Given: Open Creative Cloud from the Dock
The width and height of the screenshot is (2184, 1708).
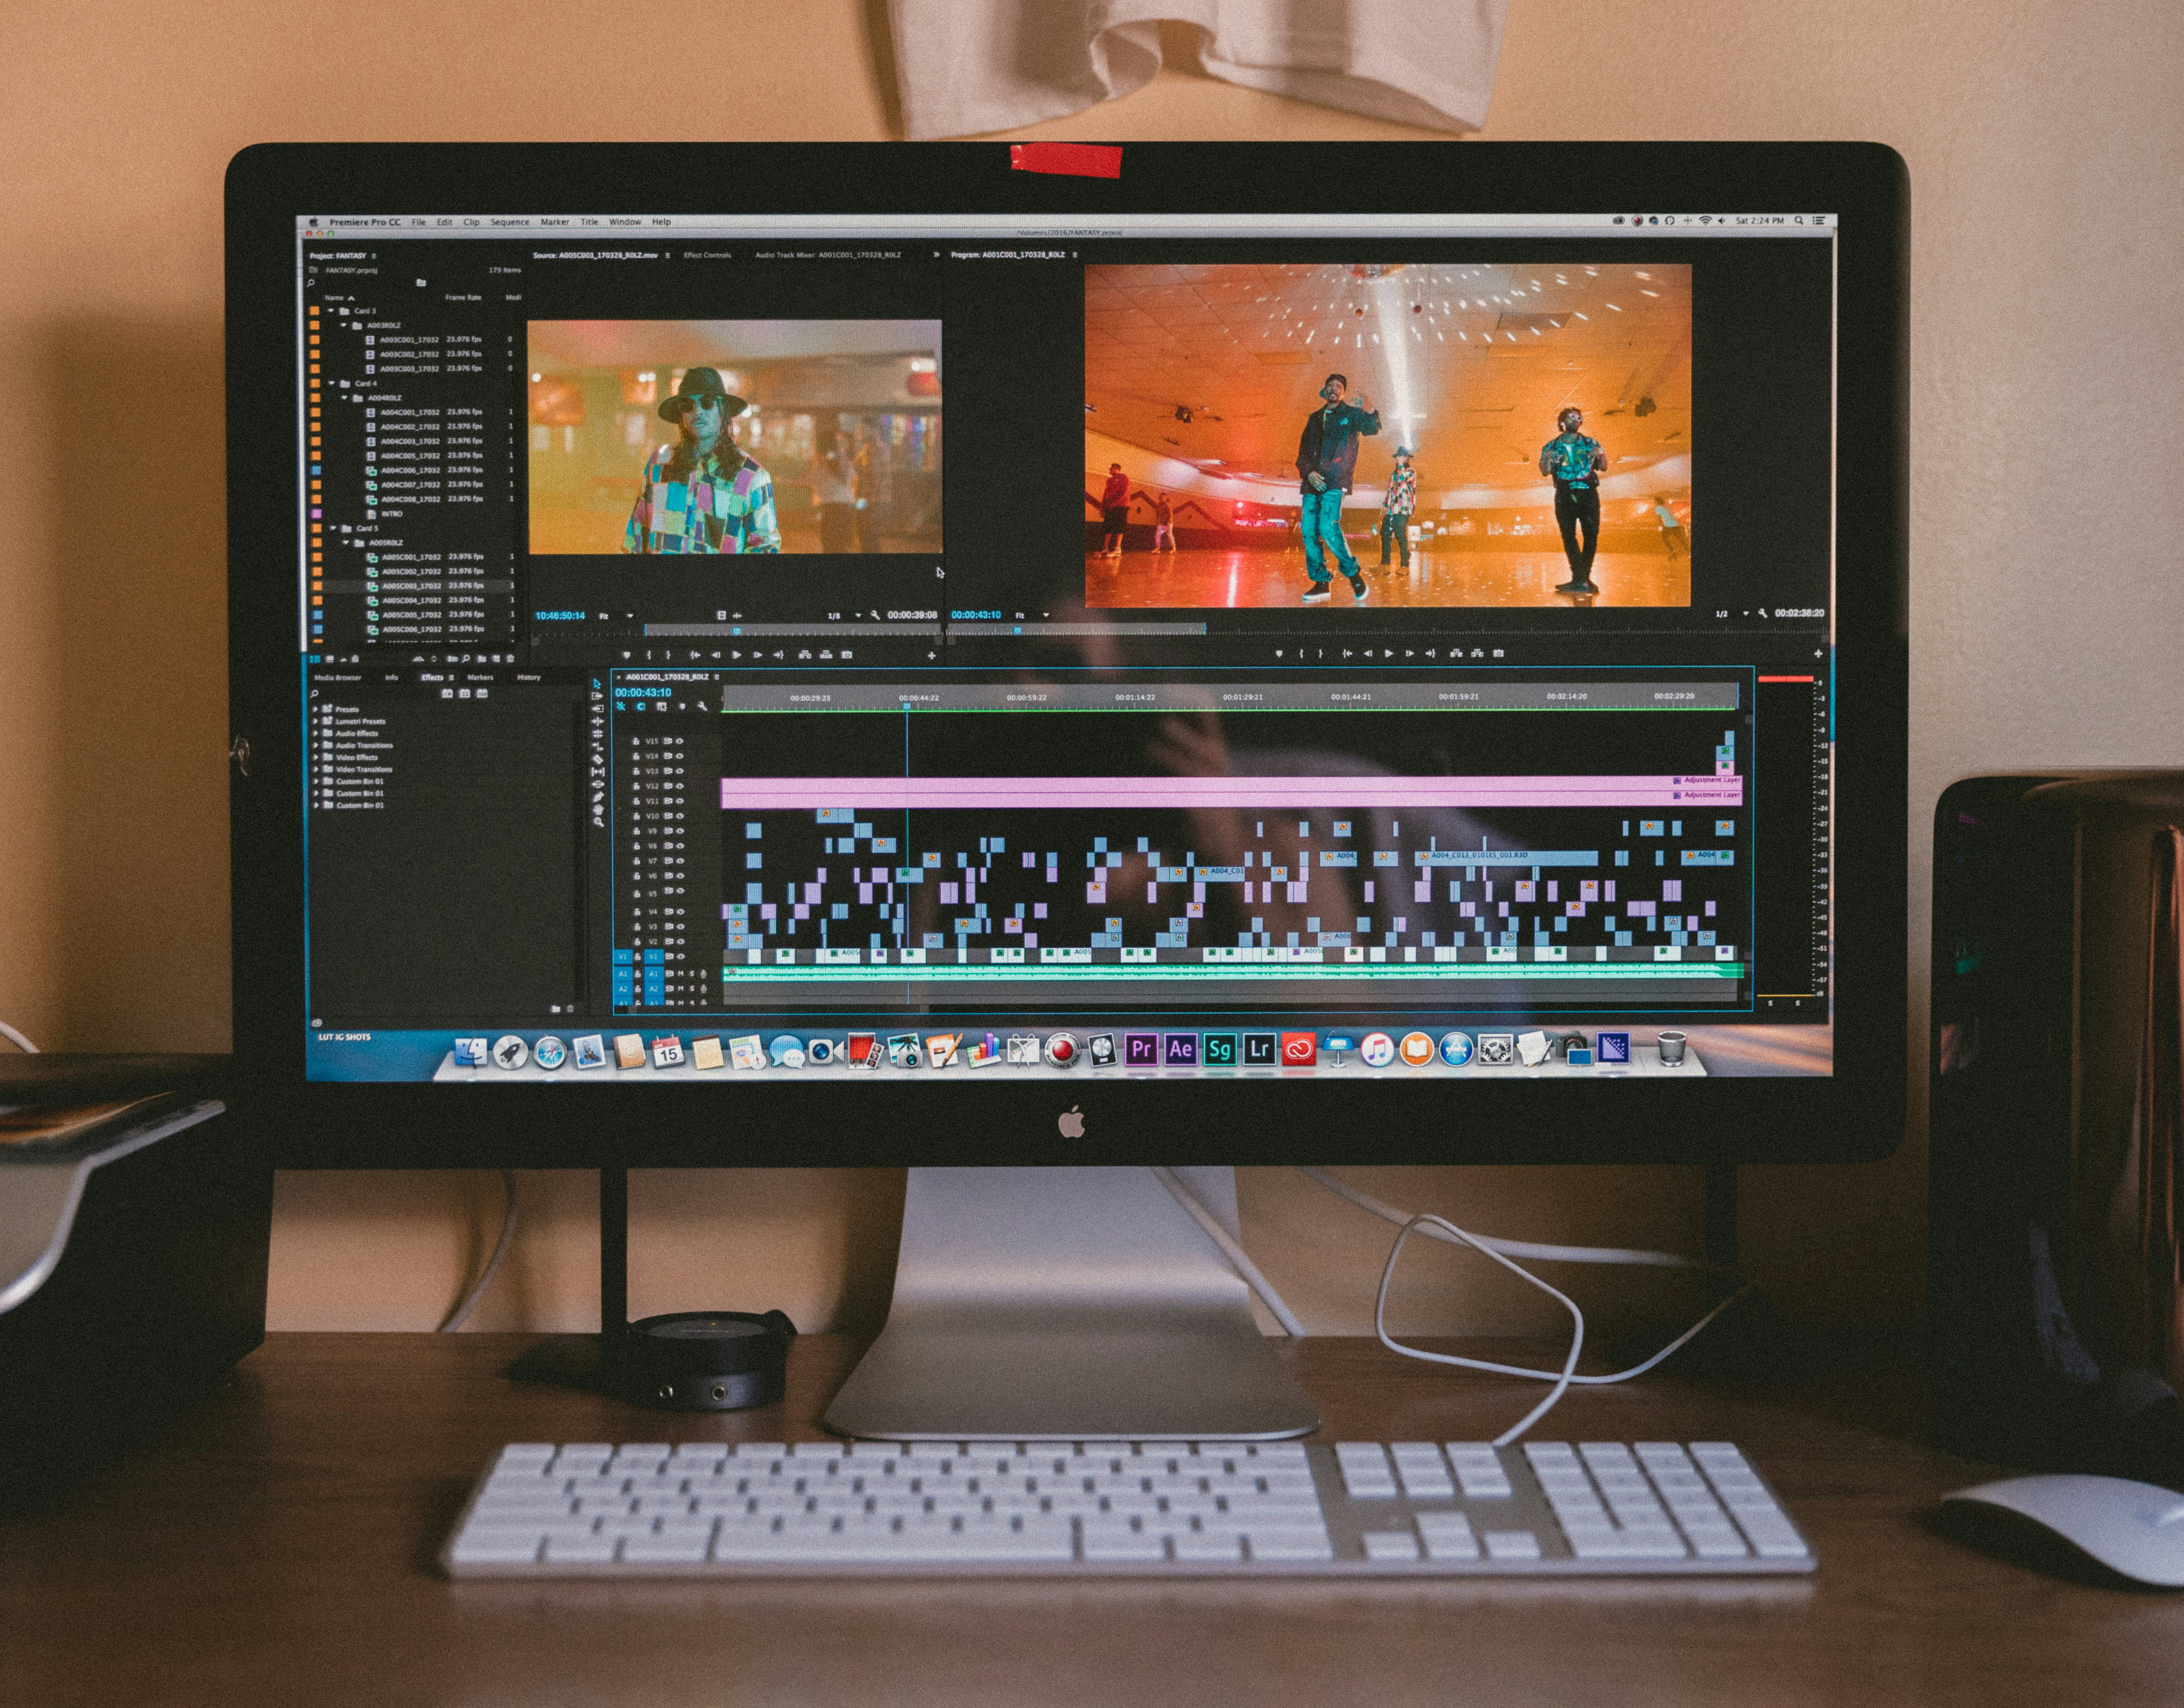Looking at the screenshot, I should tap(1299, 1049).
